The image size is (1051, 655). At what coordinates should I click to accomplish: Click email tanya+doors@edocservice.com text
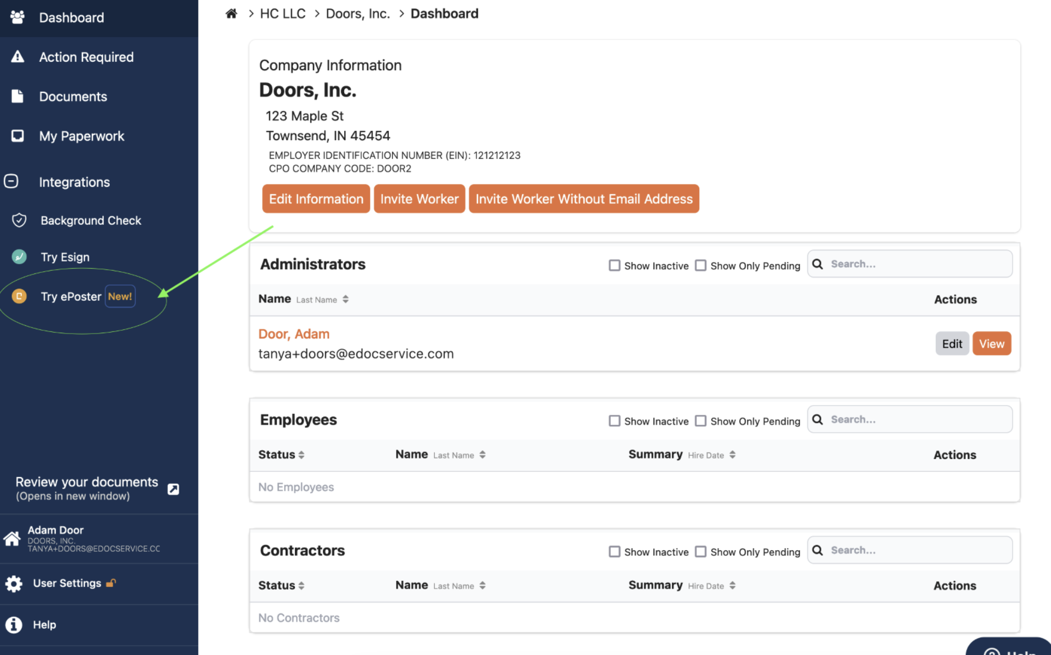[x=356, y=354]
